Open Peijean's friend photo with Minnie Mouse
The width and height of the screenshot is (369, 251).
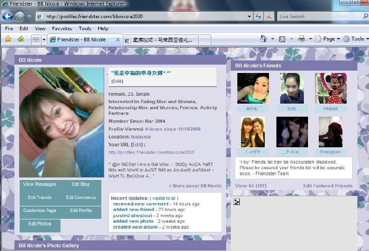coord(330,88)
